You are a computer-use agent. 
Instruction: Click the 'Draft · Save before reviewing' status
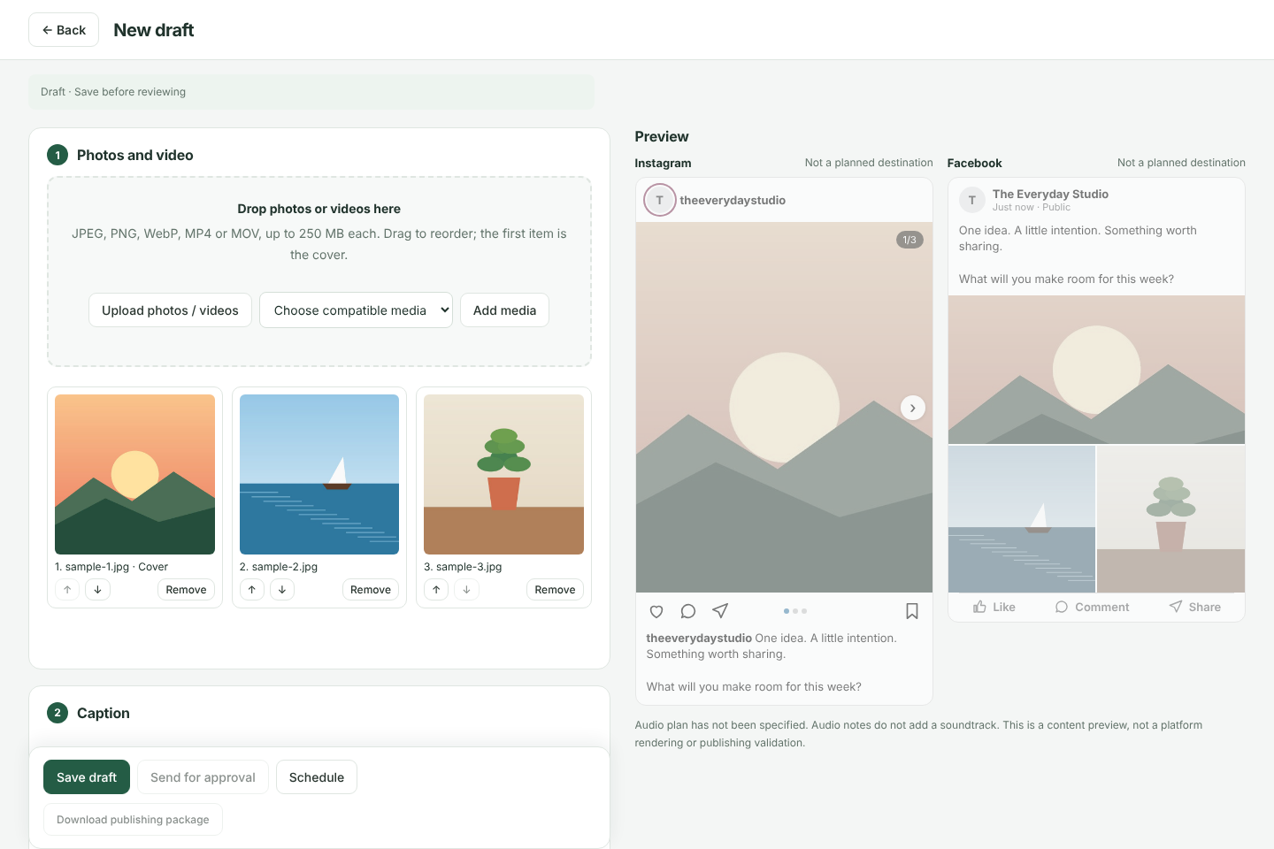pos(113,92)
